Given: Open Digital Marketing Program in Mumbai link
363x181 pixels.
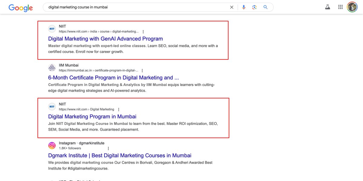Looking at the screenshot, I should click(92, 117).
